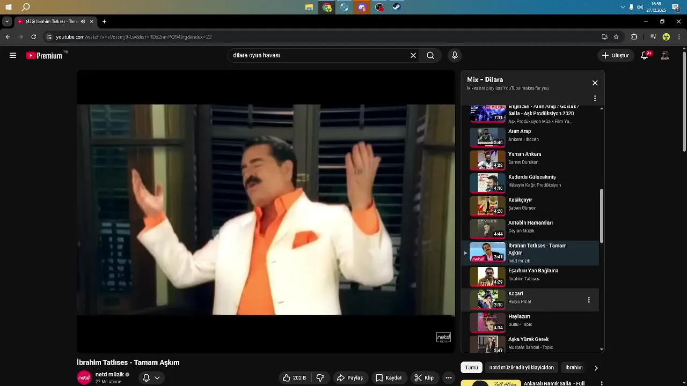Open the Chrome profile avatar

tap(666, 37)
